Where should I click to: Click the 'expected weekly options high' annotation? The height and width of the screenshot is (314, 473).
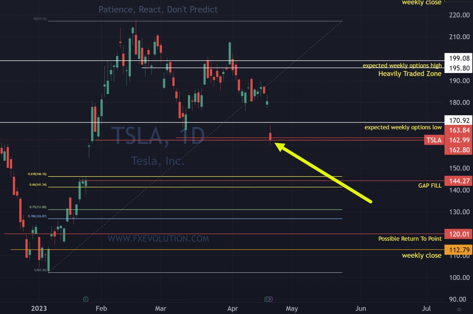(402, 65)
